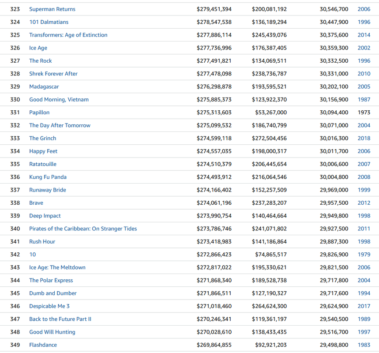This screenshot has width=379, height=353.
Task: Select the $272,504,456 gross for The Grinch
Action: tap(269, 138)
